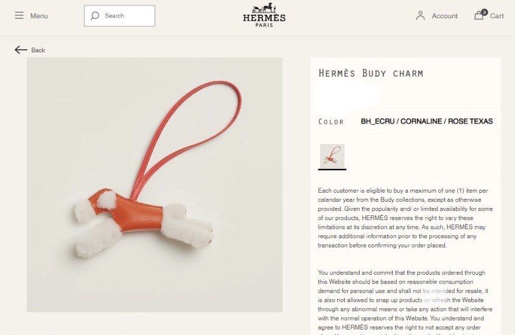Open the Account link

444,16
